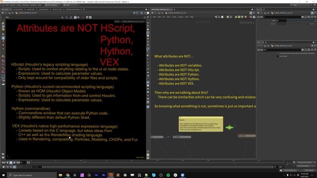Viewport: 317px width, 178px height.
Task: Click the frame range slider bar
Action: (x=158, y=167)
